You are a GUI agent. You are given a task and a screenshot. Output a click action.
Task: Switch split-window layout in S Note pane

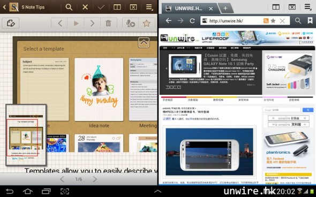(x=117, y=7)
